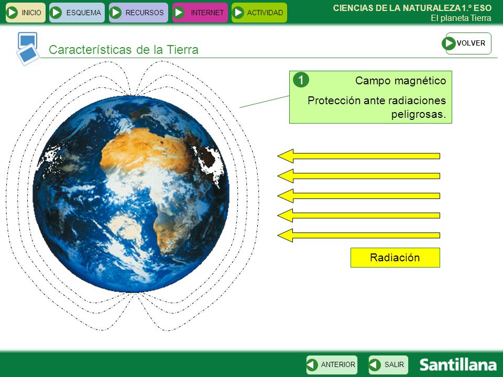Viewport: 503px width, 377px height.
Task: Click the green number 1 circle
Action: pos(301,80)
